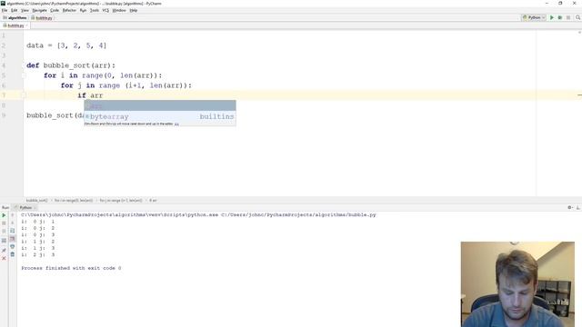582x327 pixels.
Task: Open the File menu
Action: (x=5, y=10)
